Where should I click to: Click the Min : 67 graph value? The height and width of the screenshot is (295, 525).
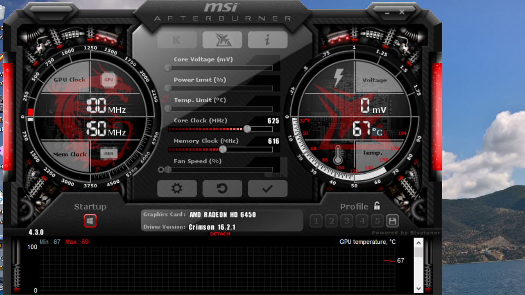coord(50,242)
